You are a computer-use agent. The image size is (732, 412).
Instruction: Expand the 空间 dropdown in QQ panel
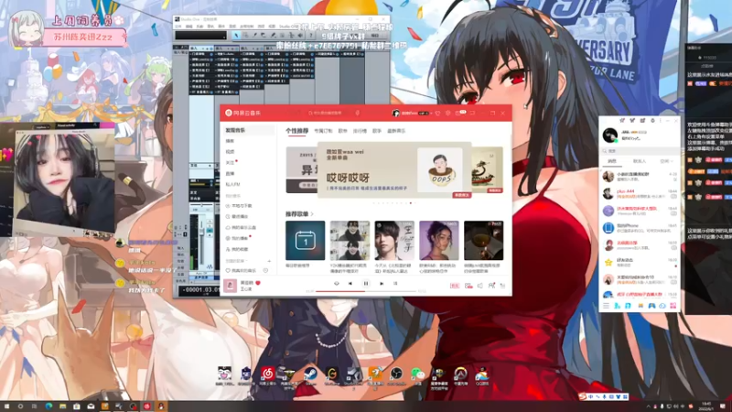pyautogui.click(x=670, y=161)
